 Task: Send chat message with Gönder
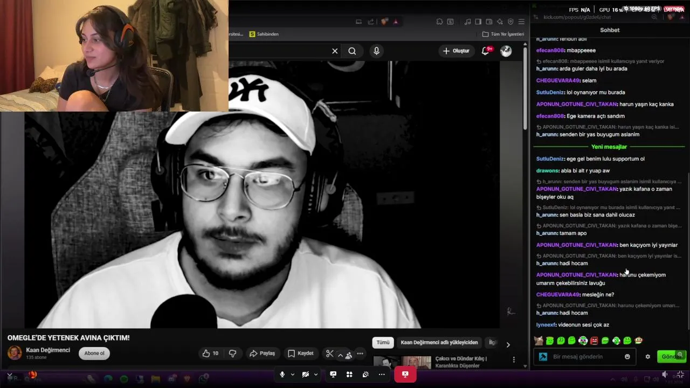671,356
